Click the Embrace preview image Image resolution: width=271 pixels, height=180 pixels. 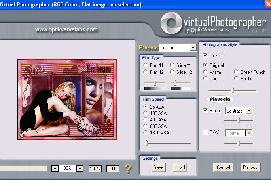67,100
